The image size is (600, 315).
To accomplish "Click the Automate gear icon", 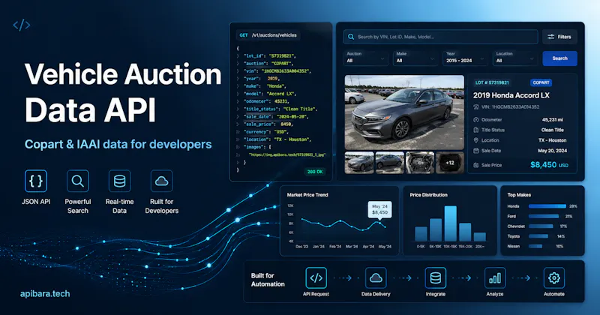I will click(x=554, y=277).
